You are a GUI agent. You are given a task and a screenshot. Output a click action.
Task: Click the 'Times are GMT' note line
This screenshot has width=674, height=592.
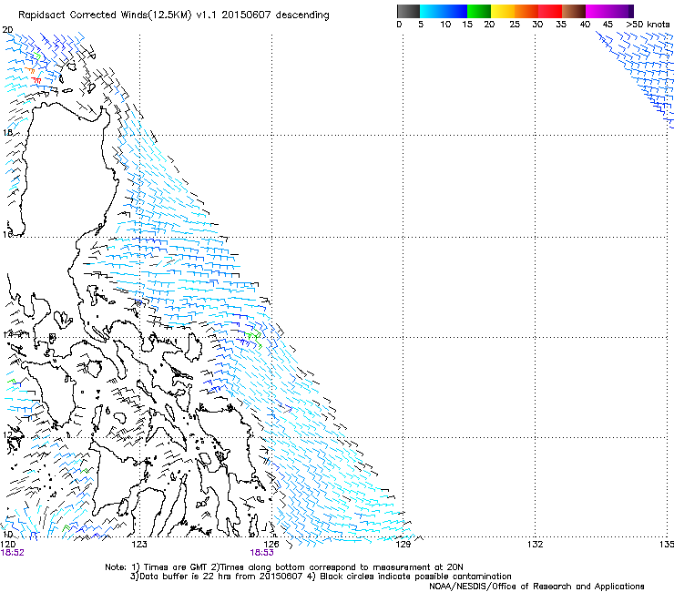[284, 567]
